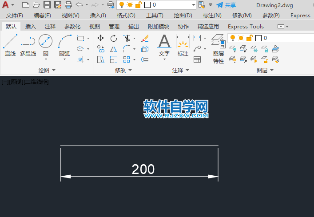The height and width of the screenshot is (217, 314).
Task: Open the Text (文字) tool
Action: (164, 45)
